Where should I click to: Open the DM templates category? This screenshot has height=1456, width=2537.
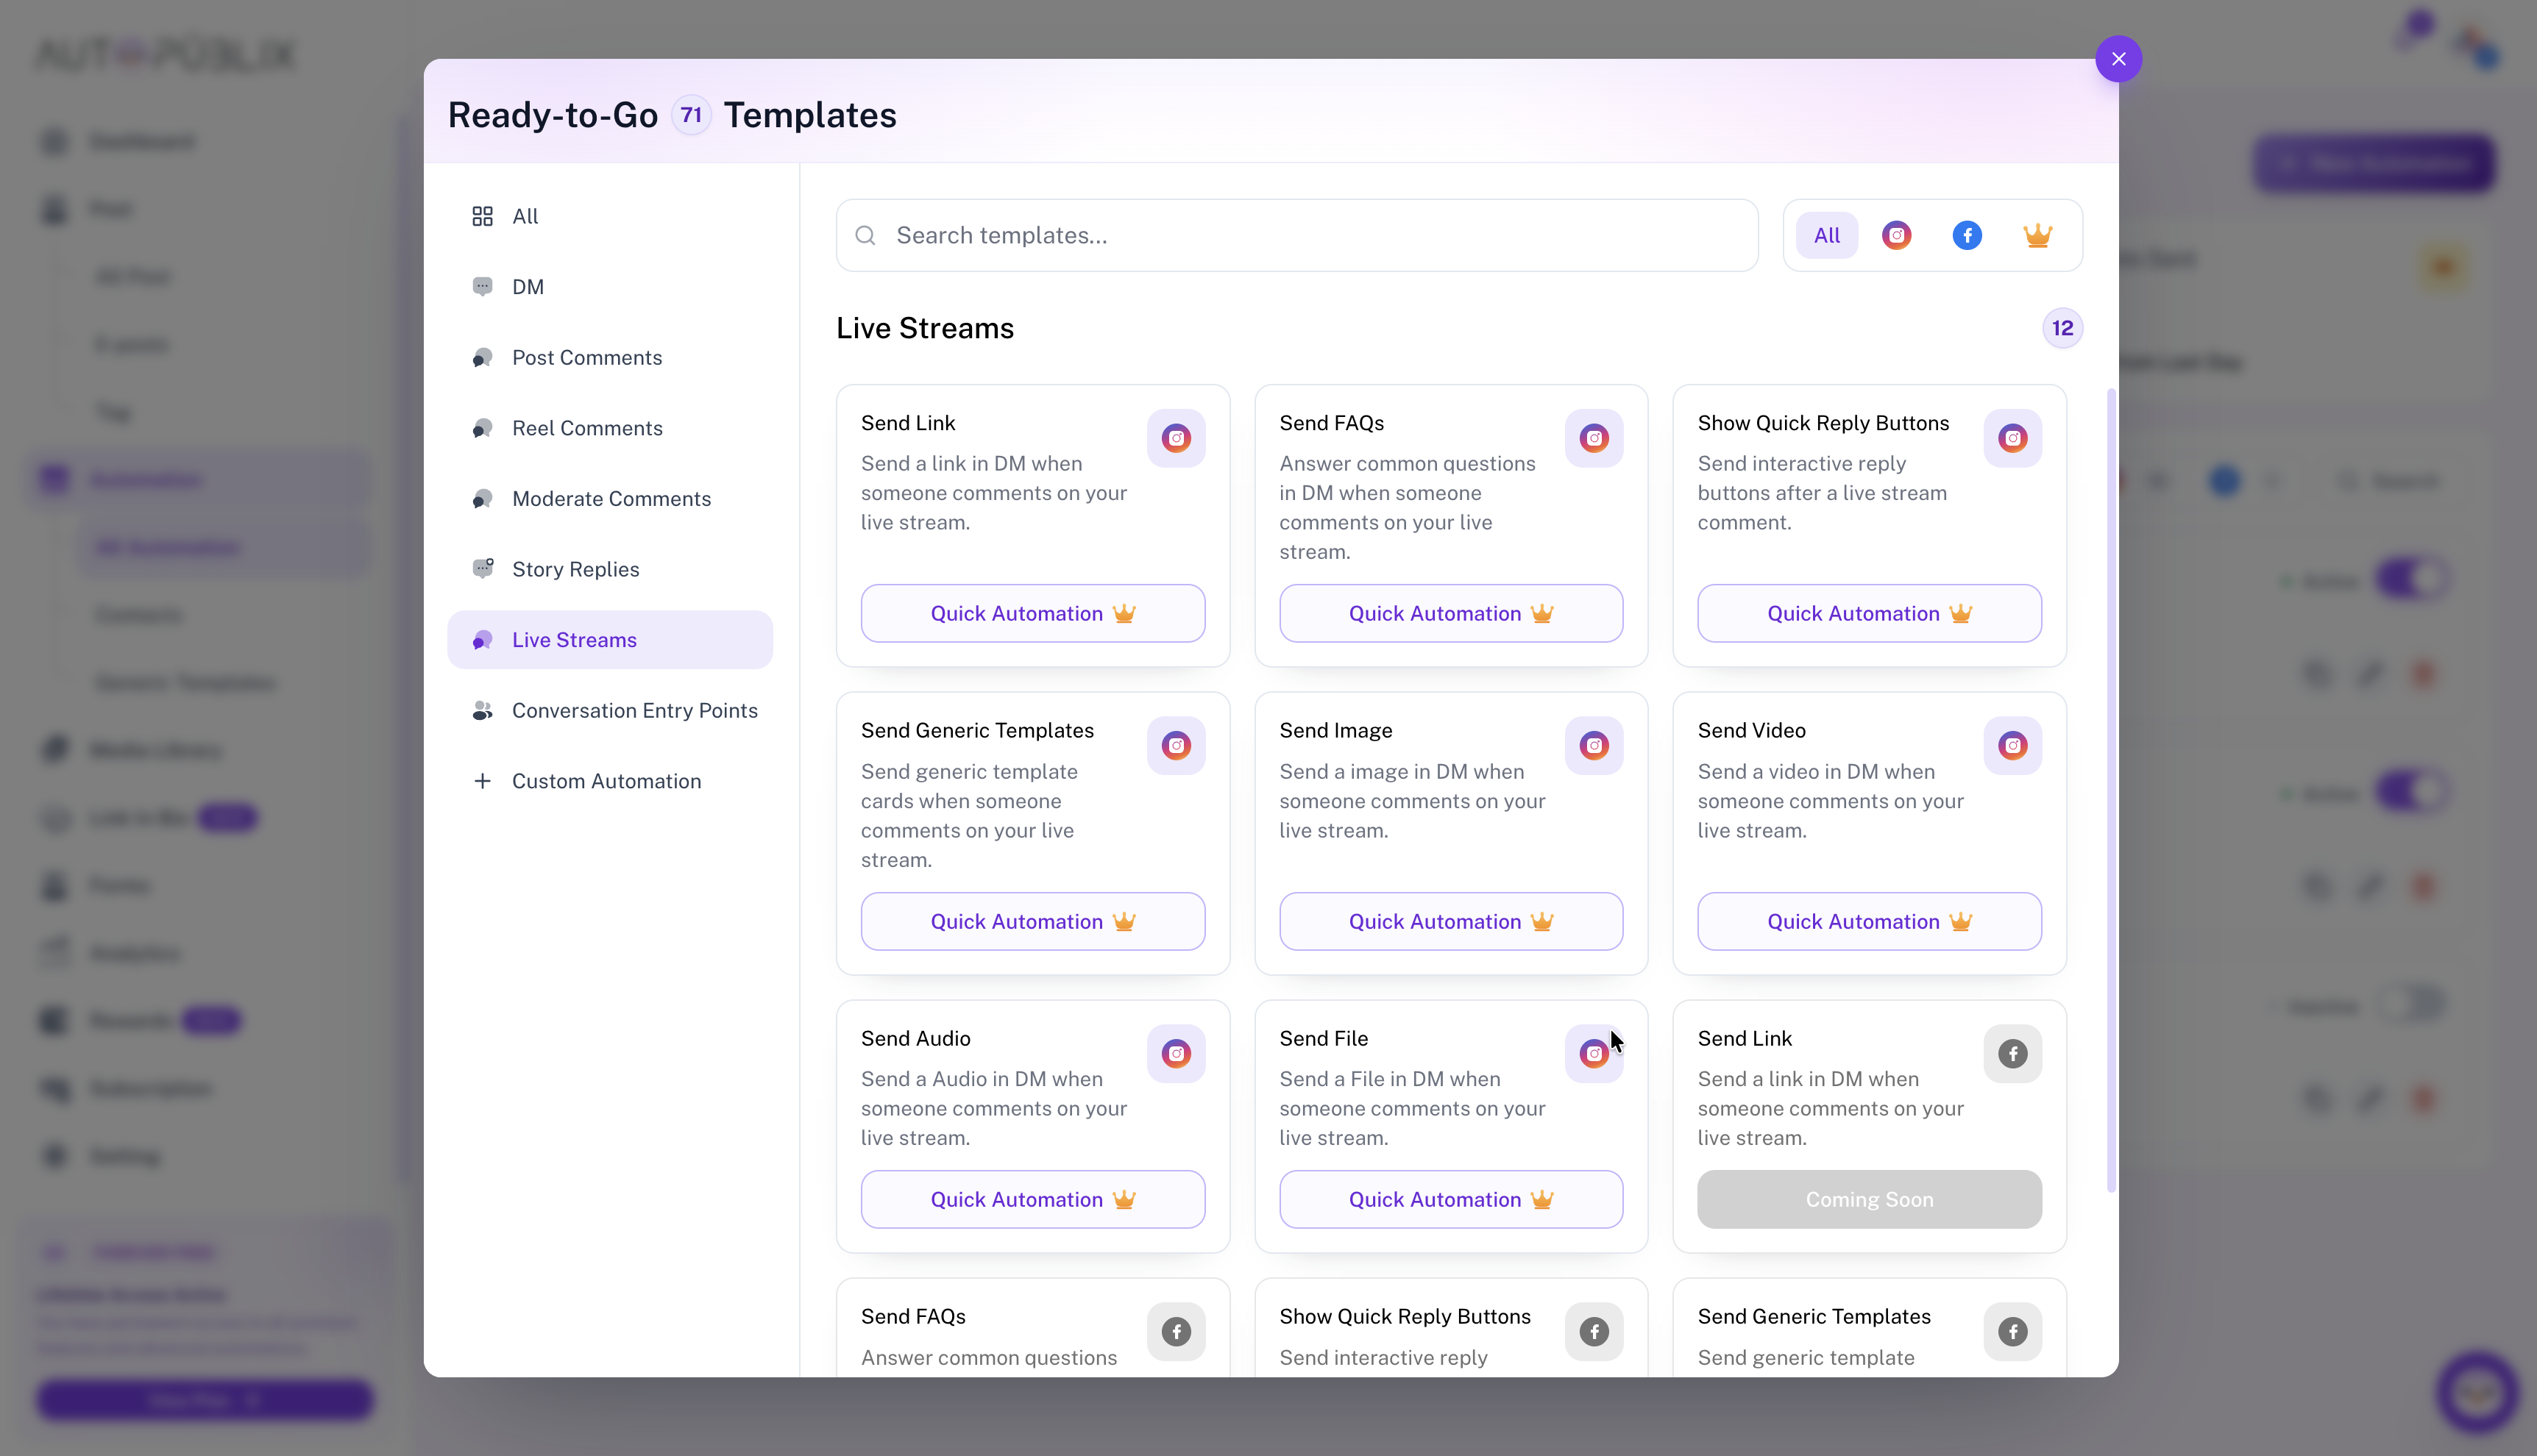coord(609,287)
